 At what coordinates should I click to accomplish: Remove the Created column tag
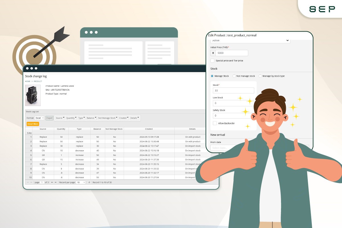pyautogui.click(x=128, y=117)
